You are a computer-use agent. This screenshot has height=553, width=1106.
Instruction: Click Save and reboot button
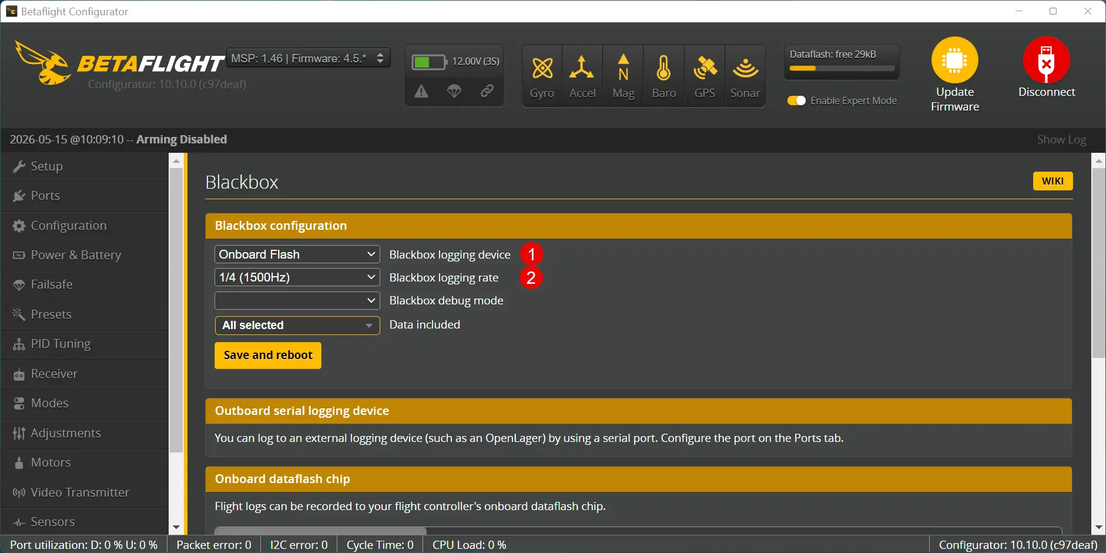tap(268, 356)
